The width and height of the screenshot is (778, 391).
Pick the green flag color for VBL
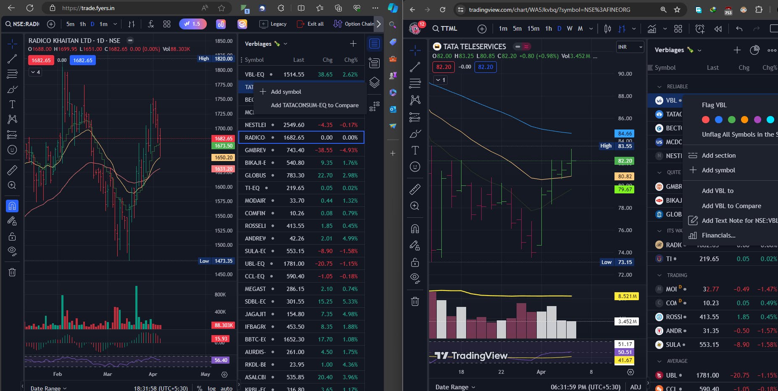coord(732,120)
